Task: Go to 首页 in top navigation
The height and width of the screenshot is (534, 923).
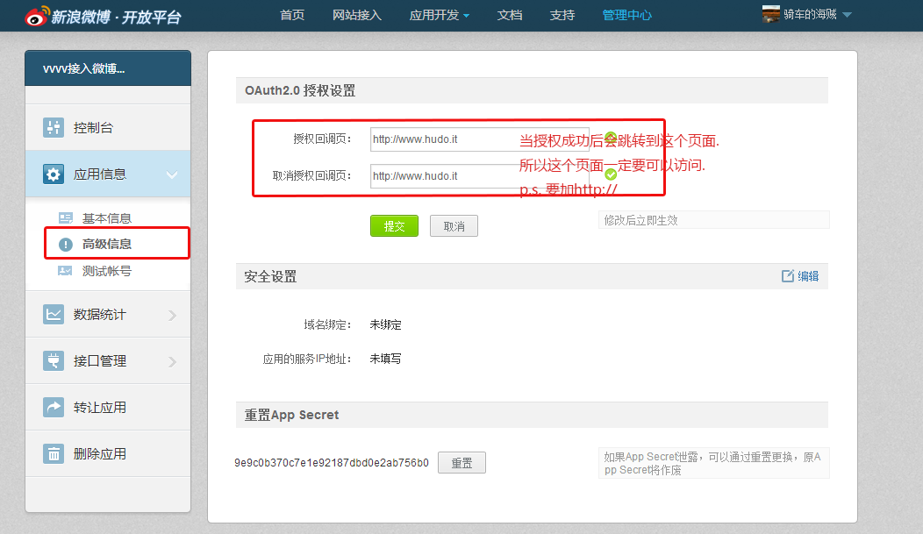Action: point(292,15)
